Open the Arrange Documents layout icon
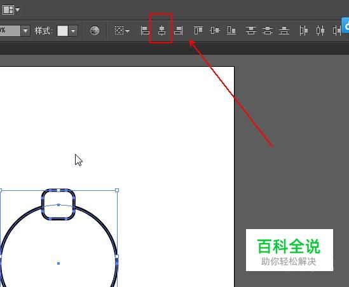The height and width of the screenshot is (287, 349). 8,10
